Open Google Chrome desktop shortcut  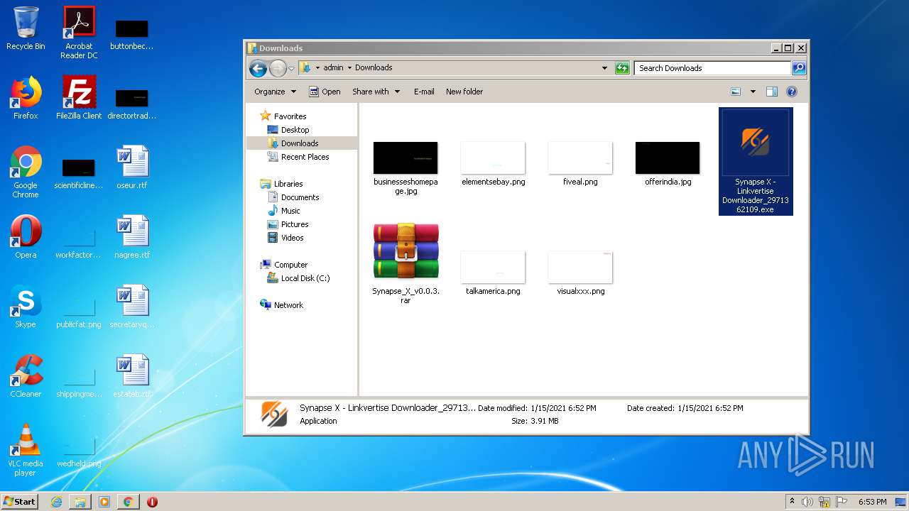[x=26, y=172]
